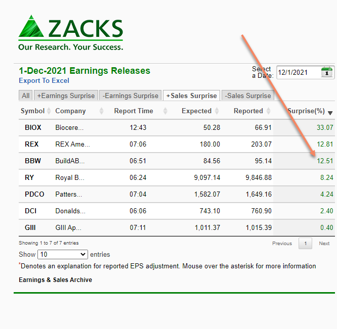This screenshot has width=337, height=329.
Task: Sort table by Expected column arrows
Action: 217,111
